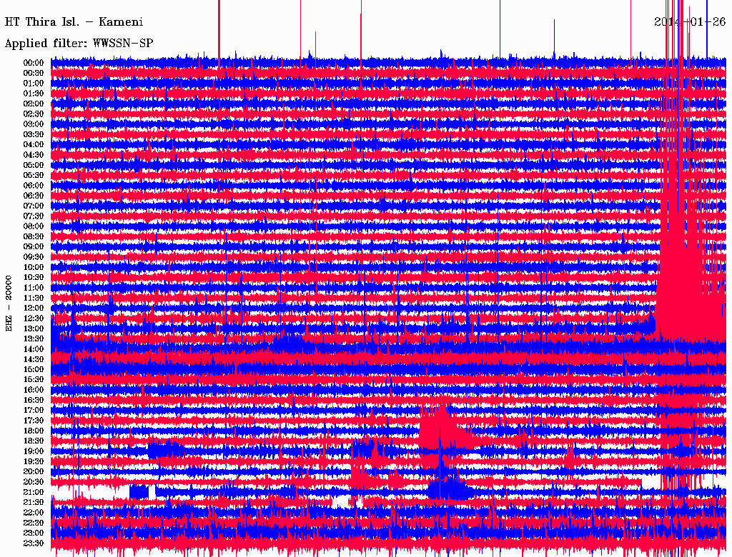Select the 03:00 time label

click(34, 124)
